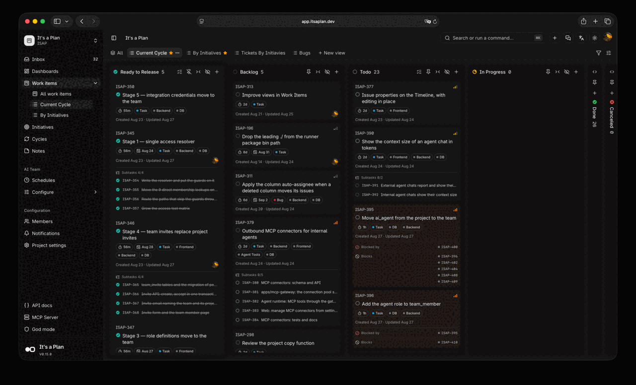Select the Tickets By Initiavies tab
Viewport: 636px width, 385px height.
click(x=260, y=53)
